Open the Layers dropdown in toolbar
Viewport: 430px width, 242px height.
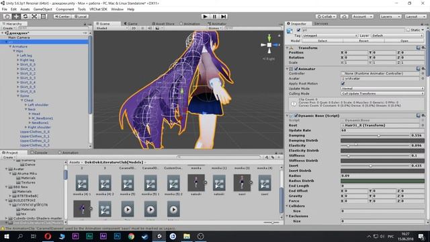390,16
